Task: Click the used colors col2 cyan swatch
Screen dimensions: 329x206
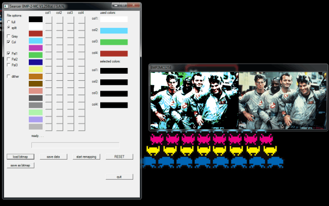Action: (x=114, y=31)
